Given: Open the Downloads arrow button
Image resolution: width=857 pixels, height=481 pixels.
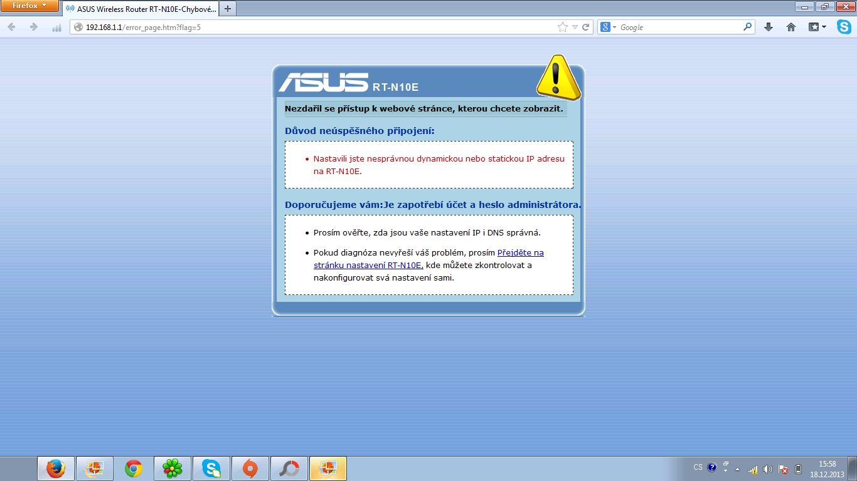Looking at the screenshot, I should point(769,28).
